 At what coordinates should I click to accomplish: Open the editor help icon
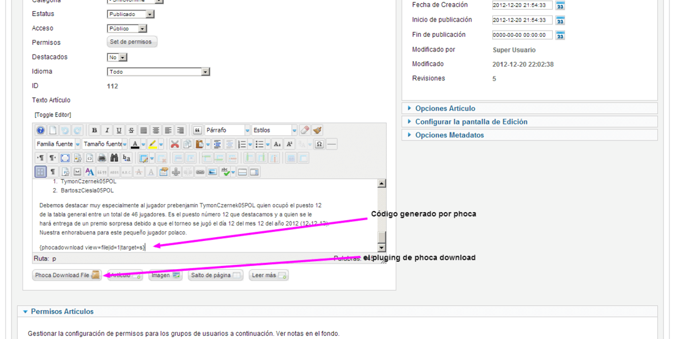tap(40, 131)
